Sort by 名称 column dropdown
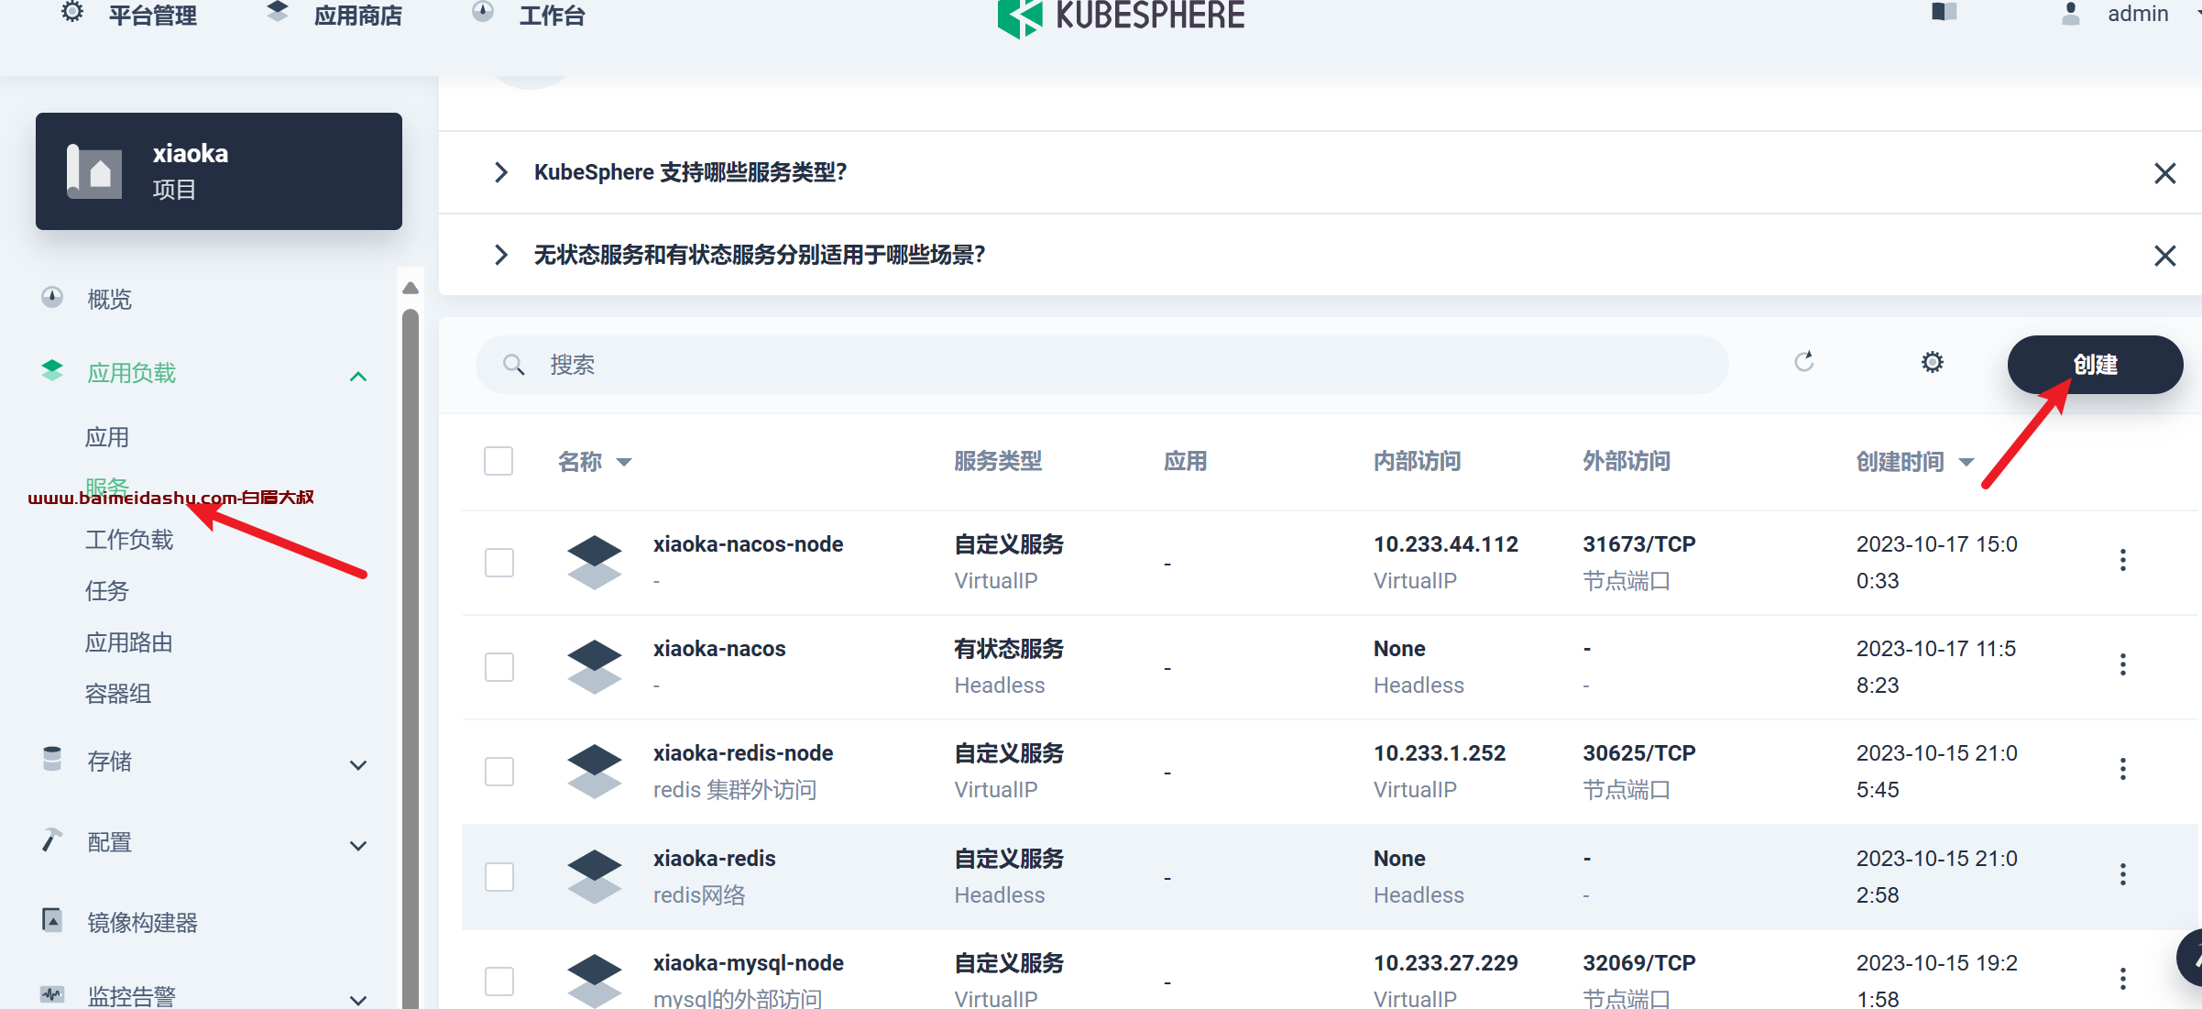Image resolution: width=2202 pixels, height=1009 pixels. (624, 463)
